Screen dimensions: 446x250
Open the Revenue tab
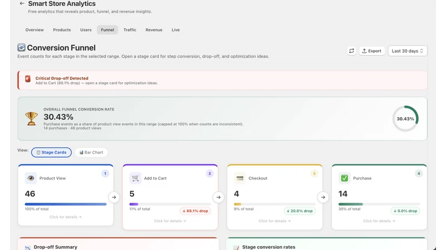coord(154,30)
